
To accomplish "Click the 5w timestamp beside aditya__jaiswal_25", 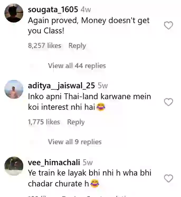I will pyautogui.click(x=103, y=86).
